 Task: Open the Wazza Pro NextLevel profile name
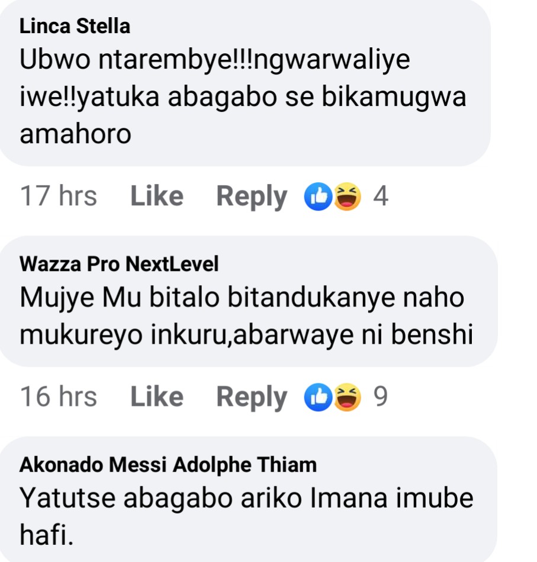click(119, 264)
